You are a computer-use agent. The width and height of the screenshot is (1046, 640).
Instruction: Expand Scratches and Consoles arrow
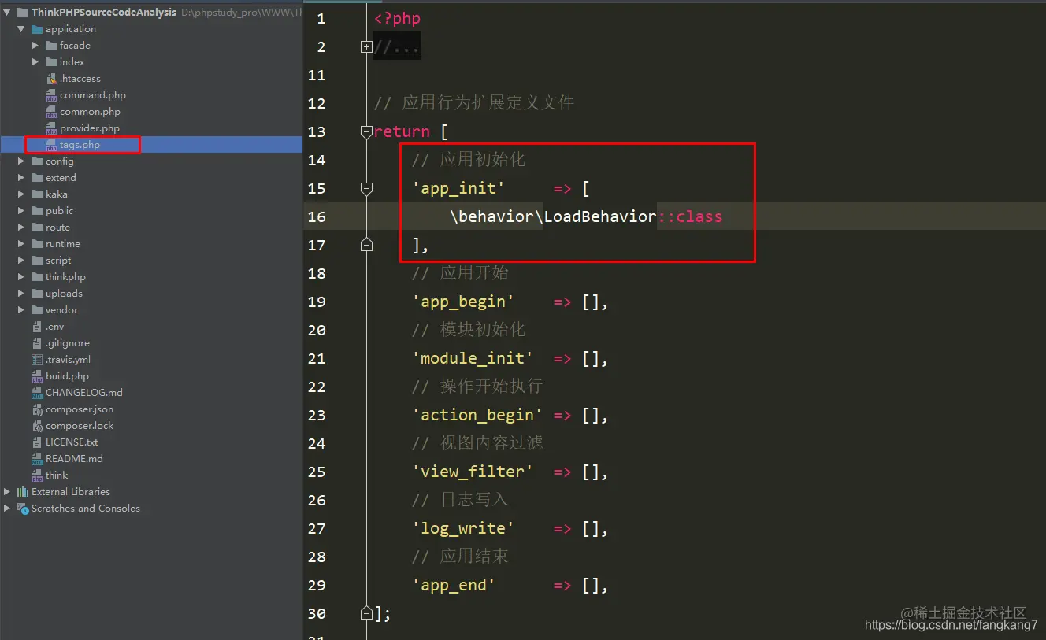coord(8,509)
